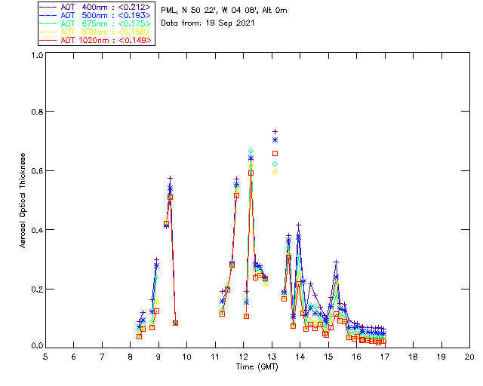Click the 0.6 y-axis tick label
483x386 pixels.
point(37,170)
